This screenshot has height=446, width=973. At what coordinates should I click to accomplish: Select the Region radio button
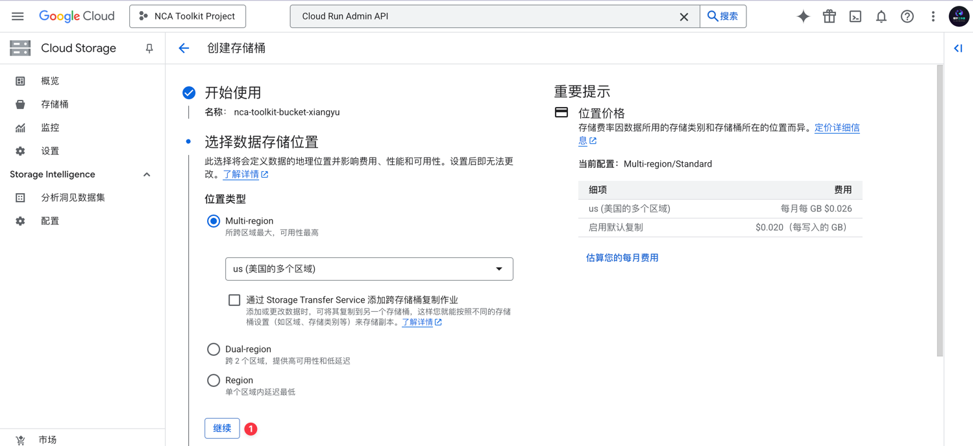(x=214, y=381)
